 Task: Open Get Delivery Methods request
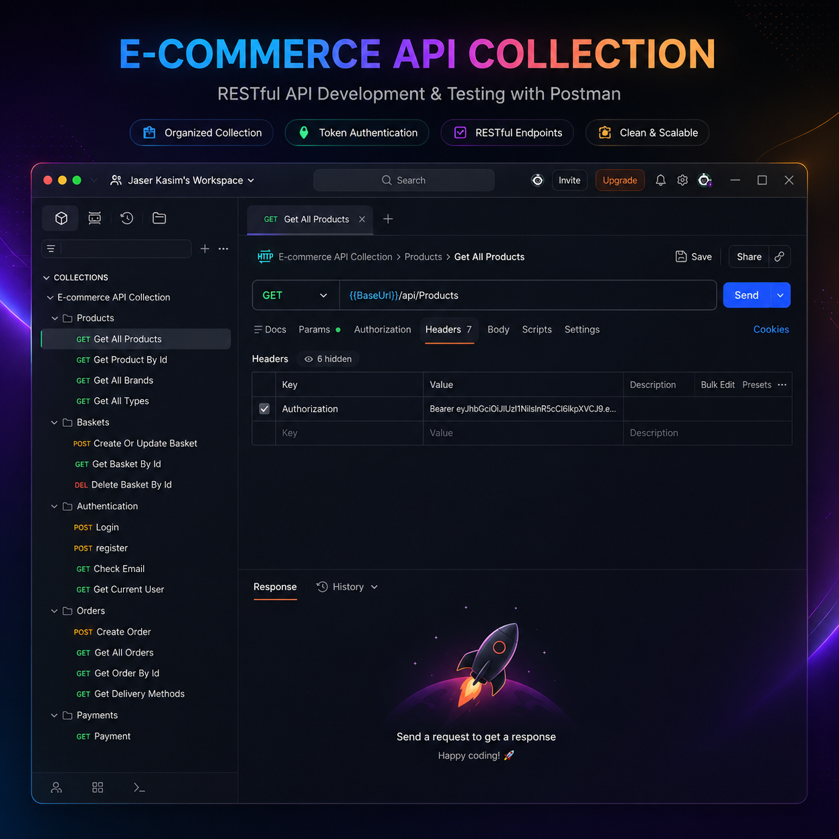136,694
